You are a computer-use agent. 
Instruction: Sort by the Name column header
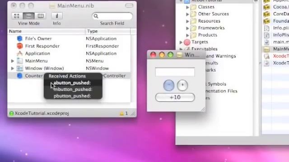pyautogui.click(x=46, y=31)
